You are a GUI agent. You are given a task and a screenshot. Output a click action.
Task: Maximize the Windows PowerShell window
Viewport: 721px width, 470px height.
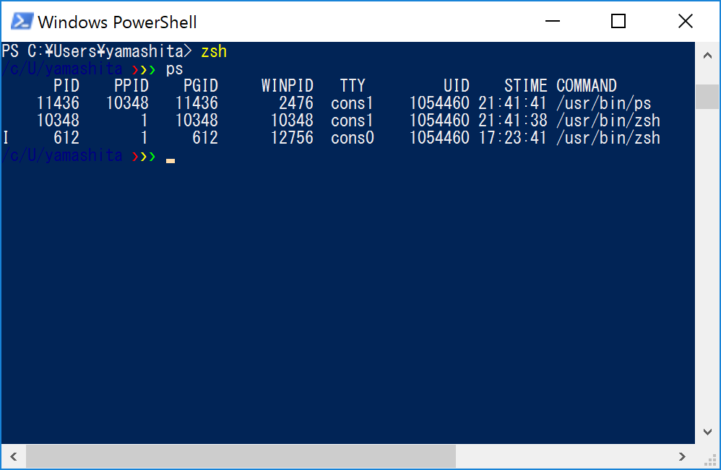(618, 21)
